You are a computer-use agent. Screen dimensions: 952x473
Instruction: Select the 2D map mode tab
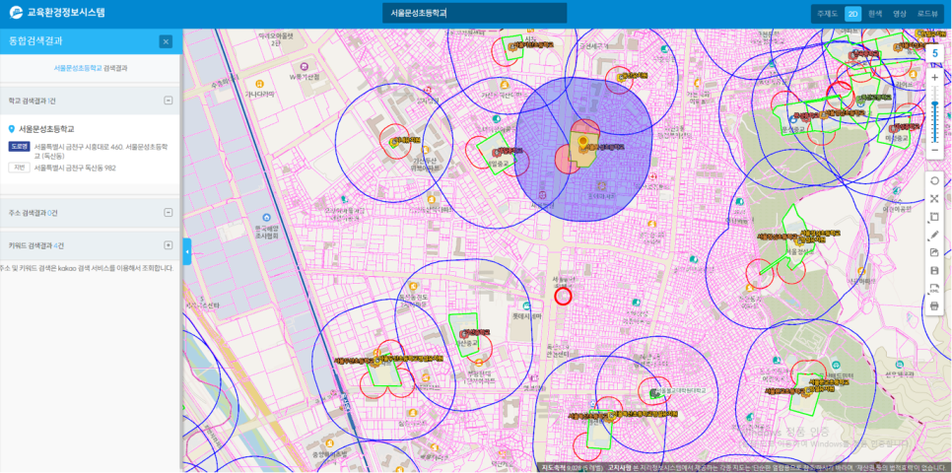pyautogui.click(x=853, y=14)
